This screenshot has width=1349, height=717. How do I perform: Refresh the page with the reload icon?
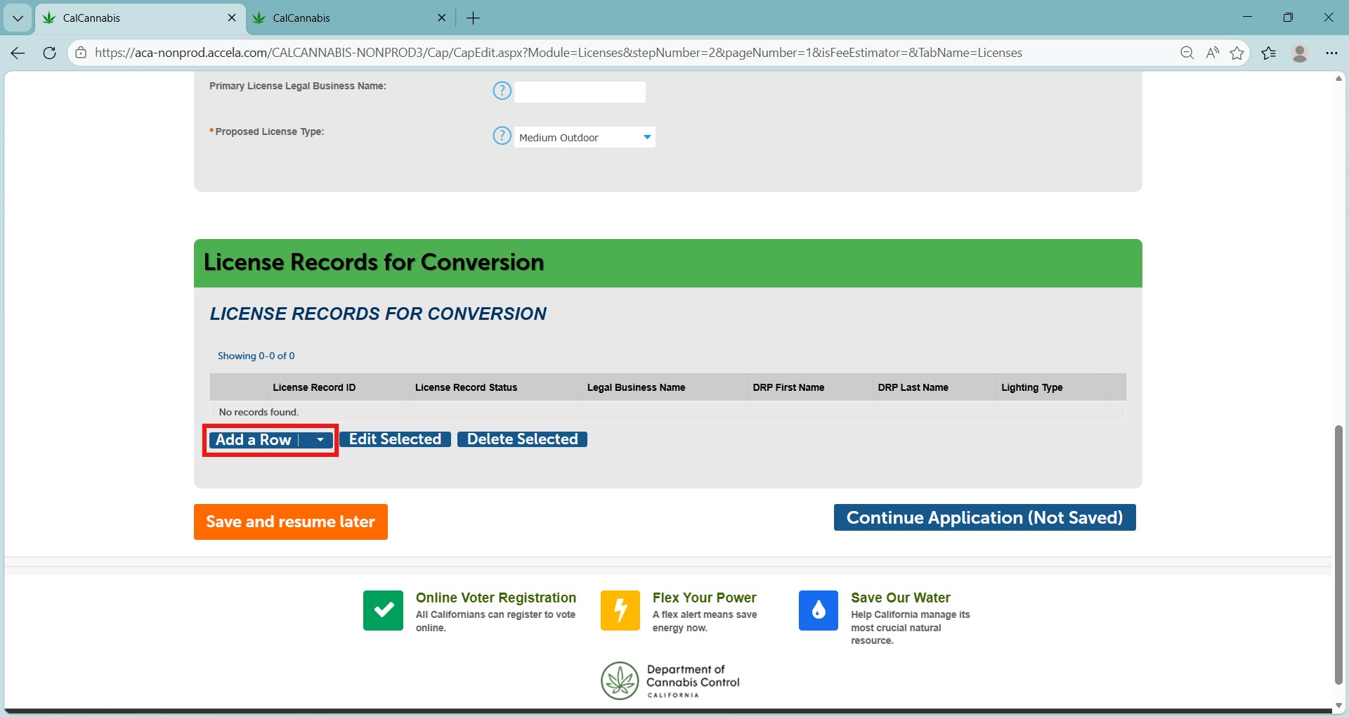[x=49, y=53]
